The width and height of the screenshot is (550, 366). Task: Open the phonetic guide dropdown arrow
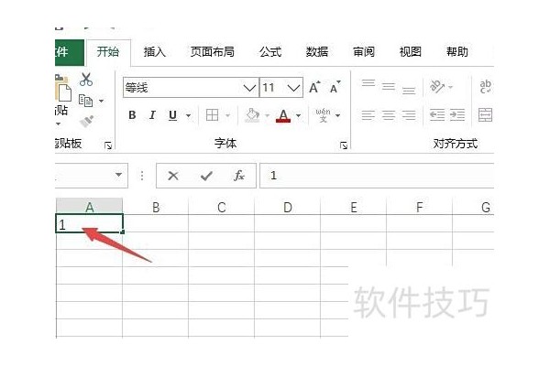[337, 115]
